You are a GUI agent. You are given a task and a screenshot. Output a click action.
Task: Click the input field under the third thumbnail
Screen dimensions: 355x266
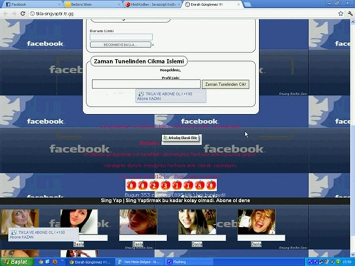click(143, 238)
